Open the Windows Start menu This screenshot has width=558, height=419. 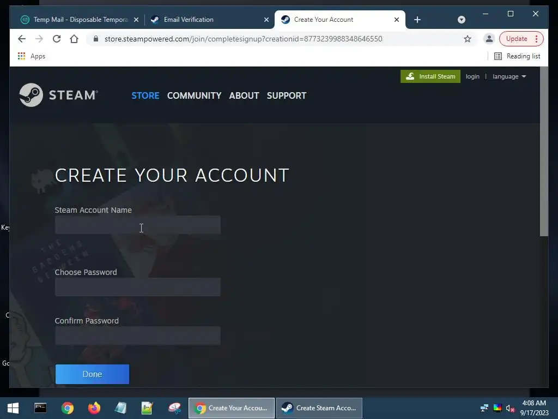coord(13,408)
